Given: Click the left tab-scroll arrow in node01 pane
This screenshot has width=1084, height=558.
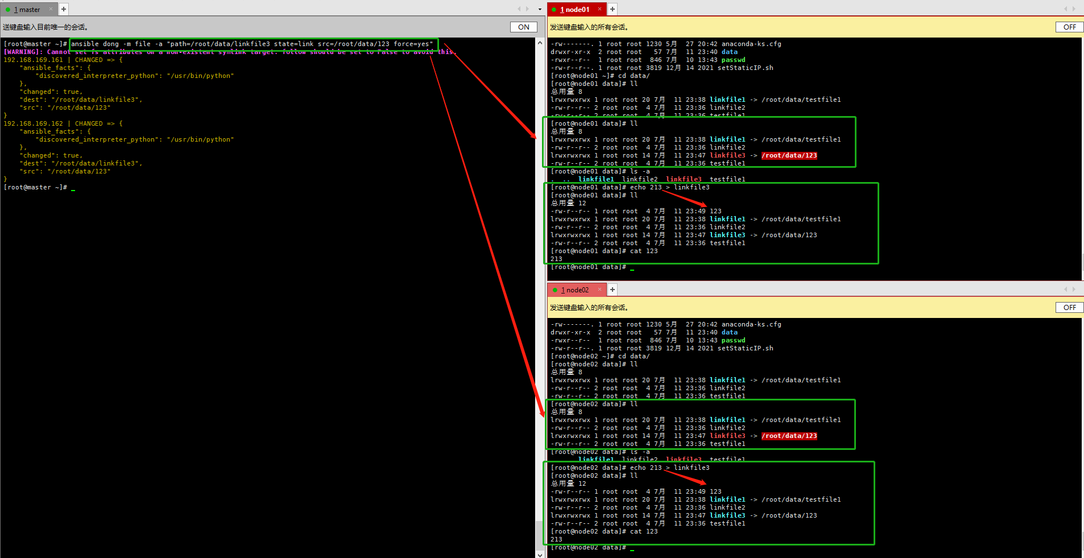Looking at the screenshot, I should (1066, 9).
